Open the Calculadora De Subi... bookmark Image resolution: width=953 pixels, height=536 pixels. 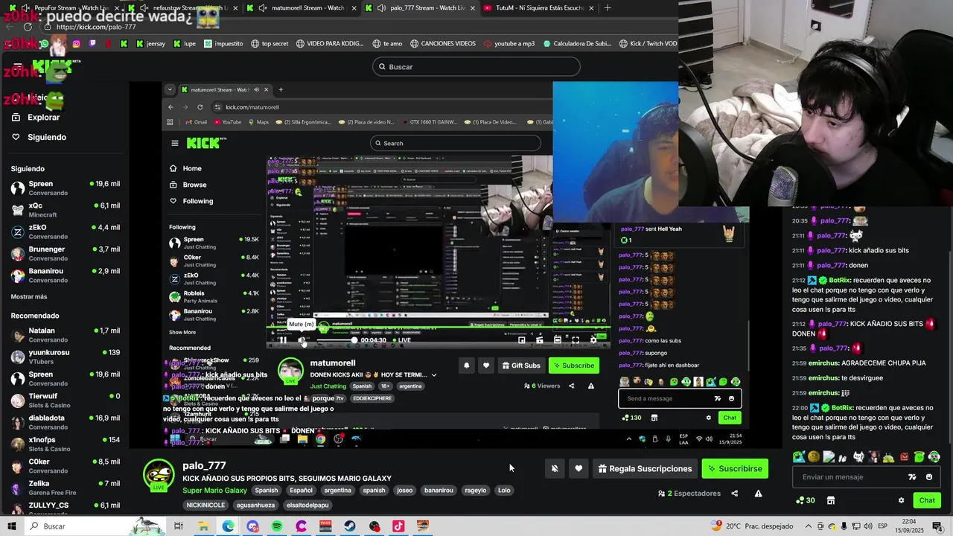click(x=577, y=44)
